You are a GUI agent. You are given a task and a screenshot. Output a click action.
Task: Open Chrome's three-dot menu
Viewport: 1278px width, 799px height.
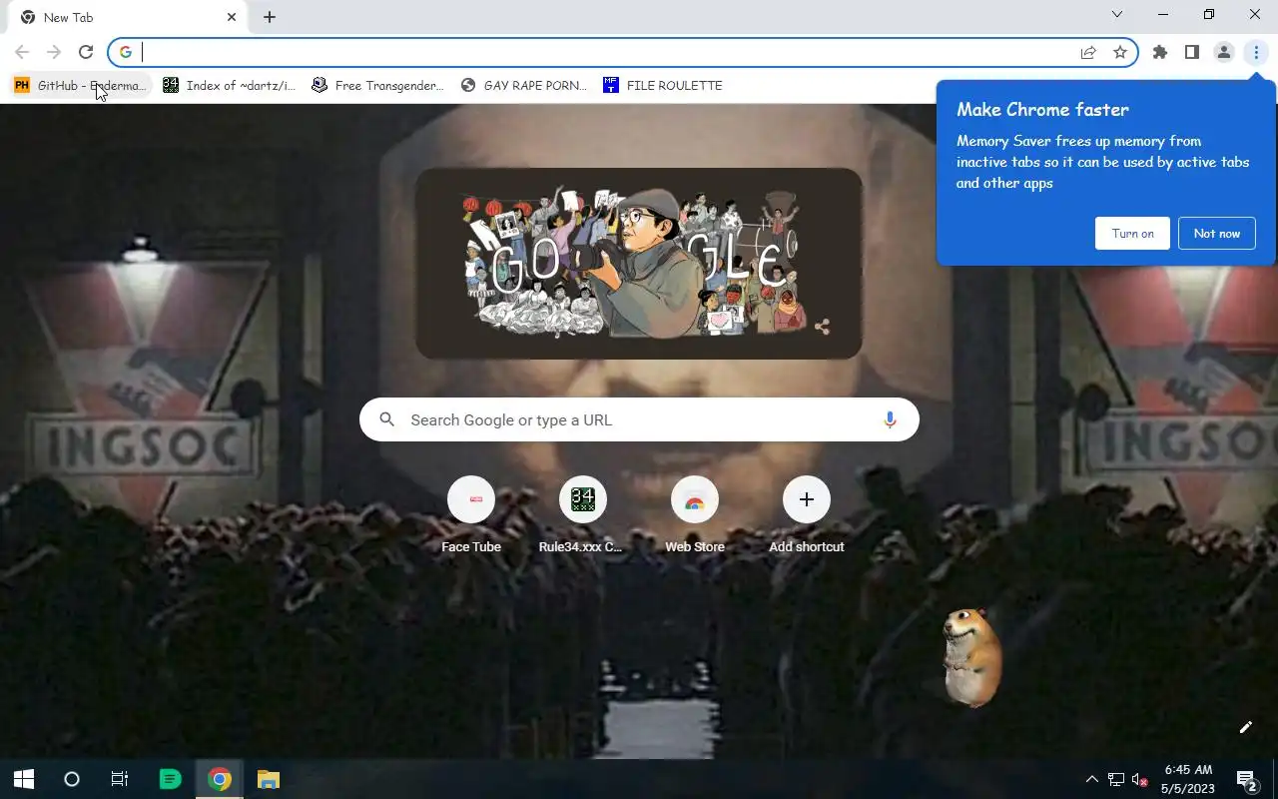(1256, 52)
